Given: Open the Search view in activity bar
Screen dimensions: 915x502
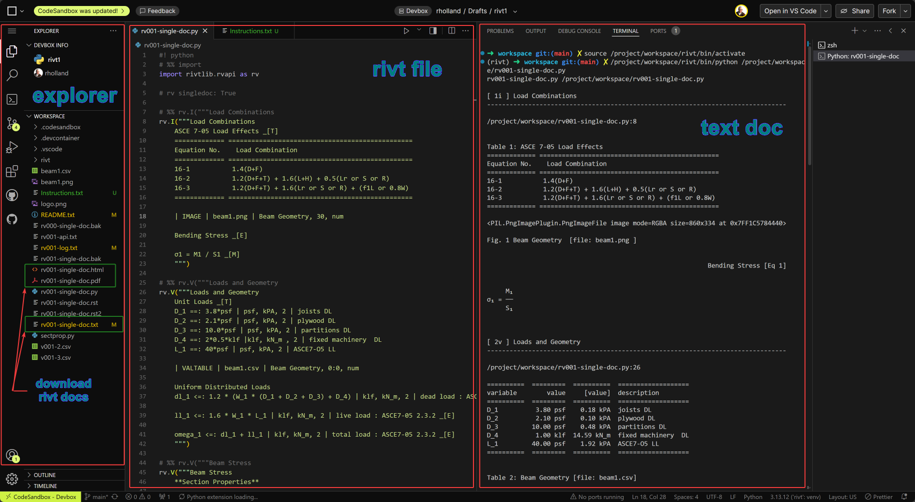Looking at the screenshot, I should pyautogui.click(x=12, y=75).
